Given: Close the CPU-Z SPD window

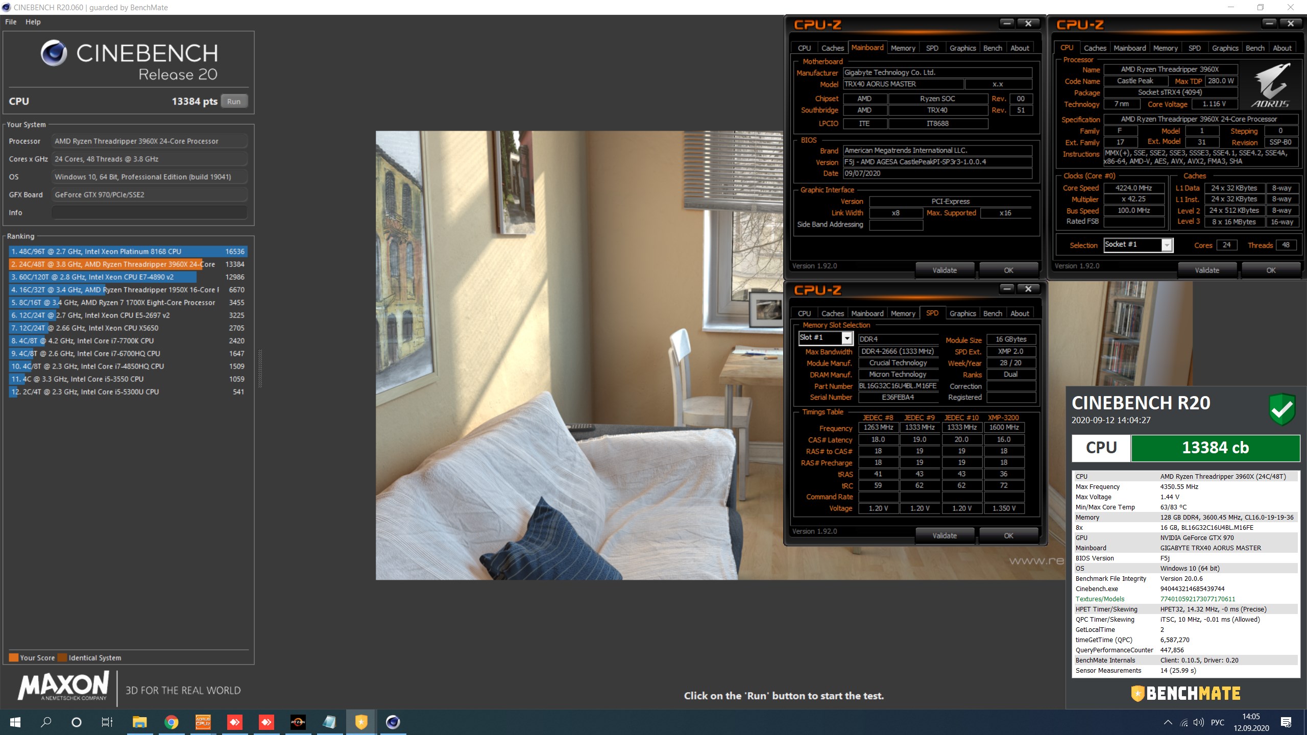Looking at the screenshot, I should coord(1028,289).
